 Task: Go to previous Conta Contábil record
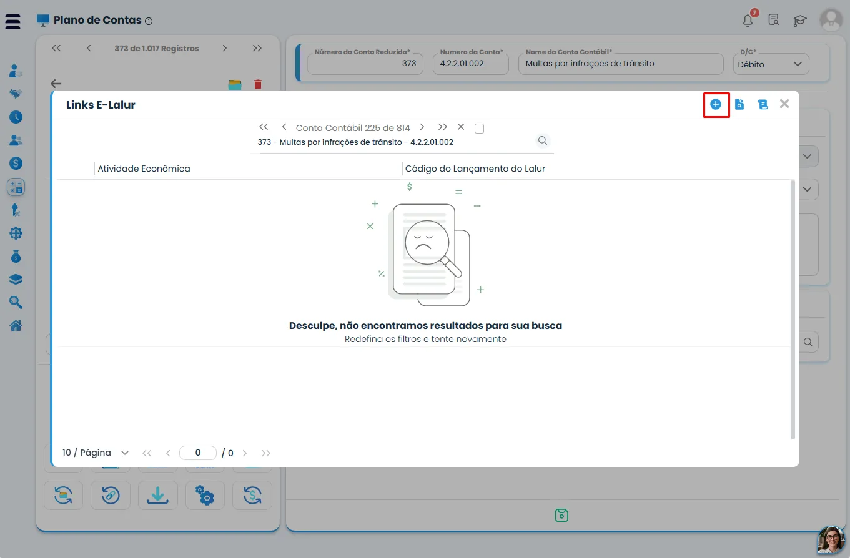284,127
